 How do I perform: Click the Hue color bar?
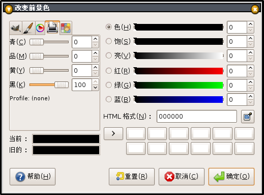179,27
